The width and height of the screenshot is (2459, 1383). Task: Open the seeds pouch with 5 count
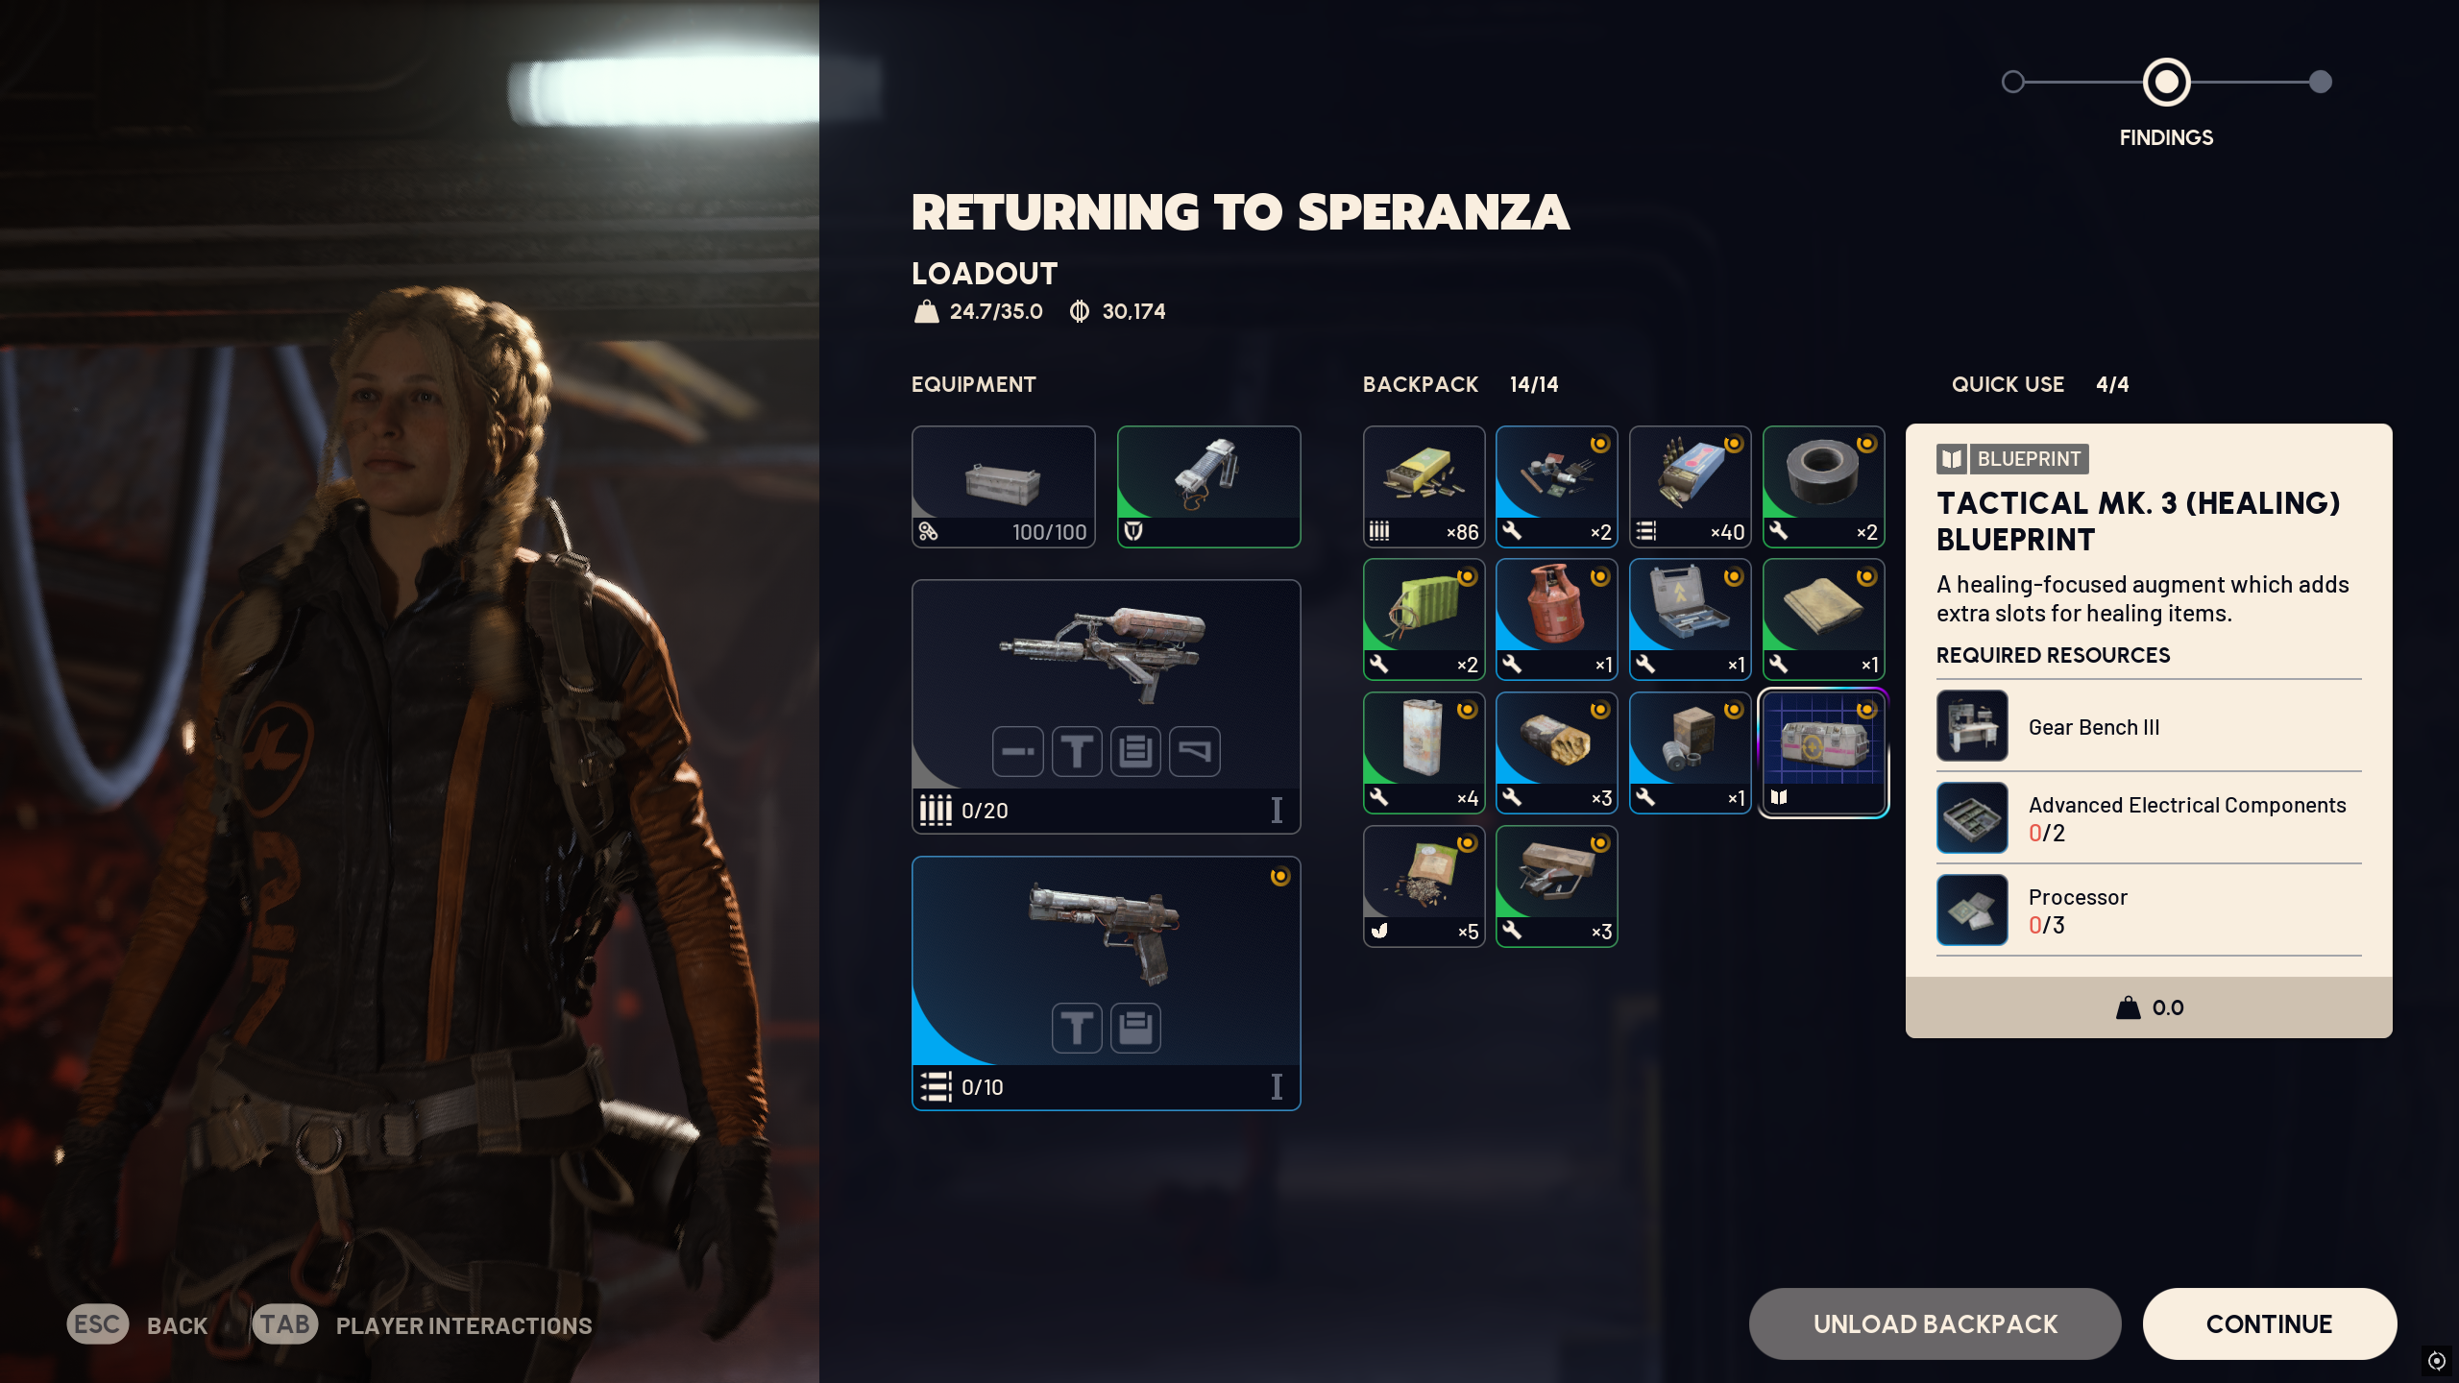point(1424,886)
